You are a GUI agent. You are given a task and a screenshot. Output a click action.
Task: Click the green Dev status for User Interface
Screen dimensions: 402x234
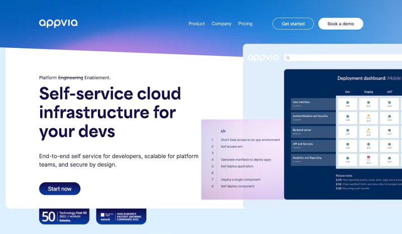pyautogui.click(x=348, y=104)
